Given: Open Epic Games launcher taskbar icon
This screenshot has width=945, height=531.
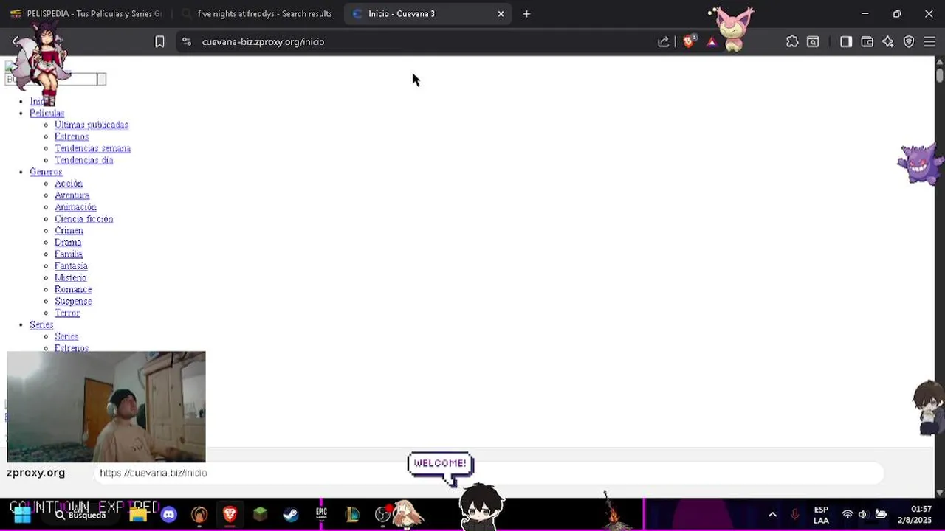Looking at the screenshot, I should (x=321, y=514).
